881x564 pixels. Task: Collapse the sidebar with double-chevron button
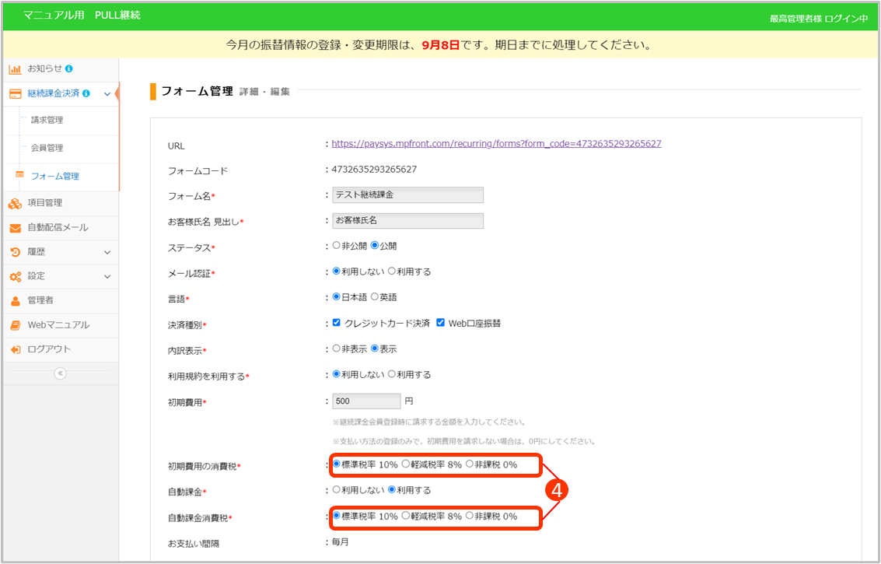(x=60, y=373)
